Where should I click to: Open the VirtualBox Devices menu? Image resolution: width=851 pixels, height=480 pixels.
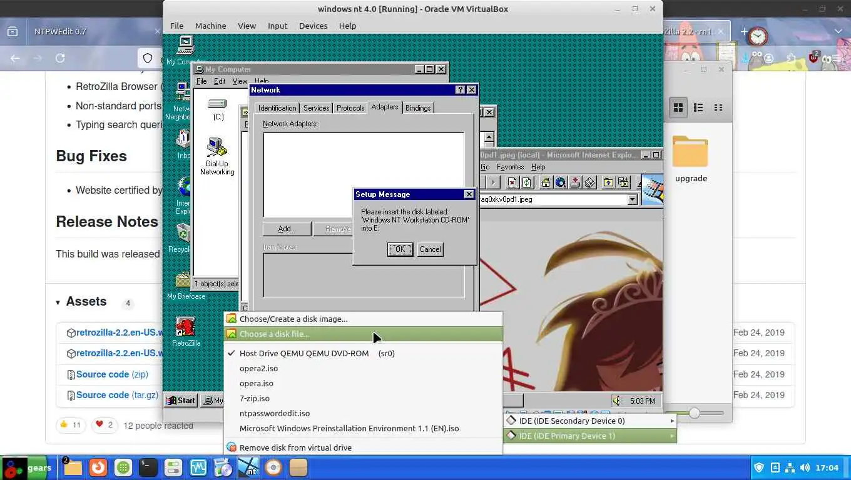click(313, 26)
